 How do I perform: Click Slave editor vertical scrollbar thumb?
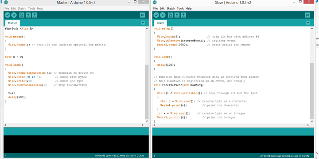[x=312, y=91]
